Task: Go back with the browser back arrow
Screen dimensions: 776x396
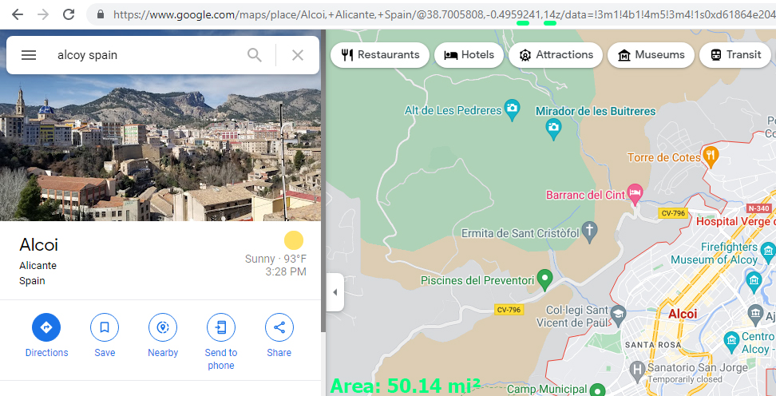Action: click(x=18, y=14)
